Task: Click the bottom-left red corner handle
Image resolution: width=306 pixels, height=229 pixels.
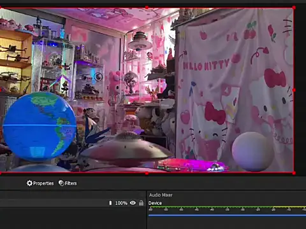Action: (1, 173)
